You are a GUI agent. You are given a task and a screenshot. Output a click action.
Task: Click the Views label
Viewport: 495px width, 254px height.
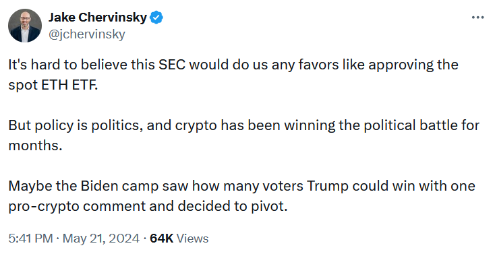click(193, 239)
